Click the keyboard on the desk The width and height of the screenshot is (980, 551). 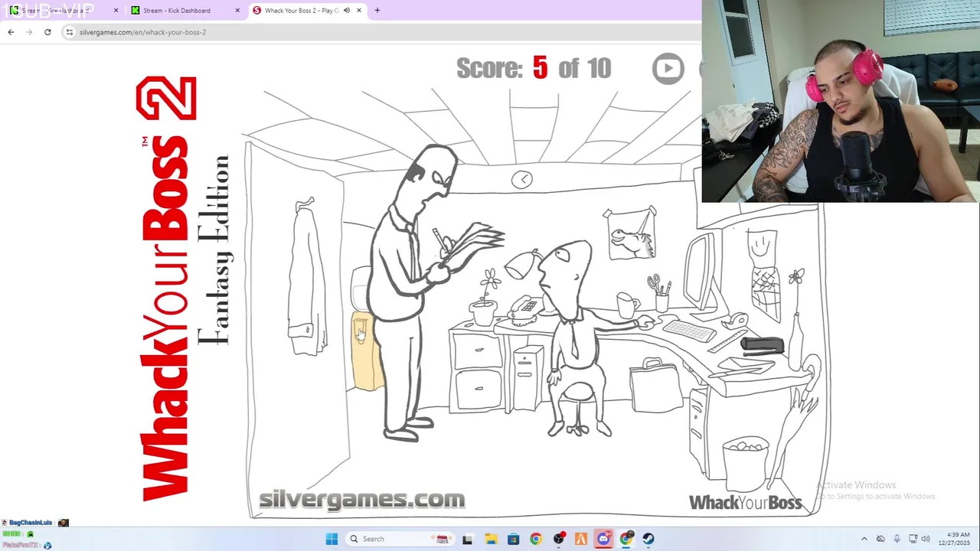pyautogui.click(x=688, y=331)
